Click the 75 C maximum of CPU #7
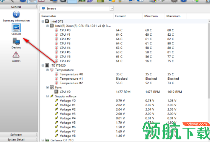This screenshot has height=142, width=210. (x=170, y=61)
